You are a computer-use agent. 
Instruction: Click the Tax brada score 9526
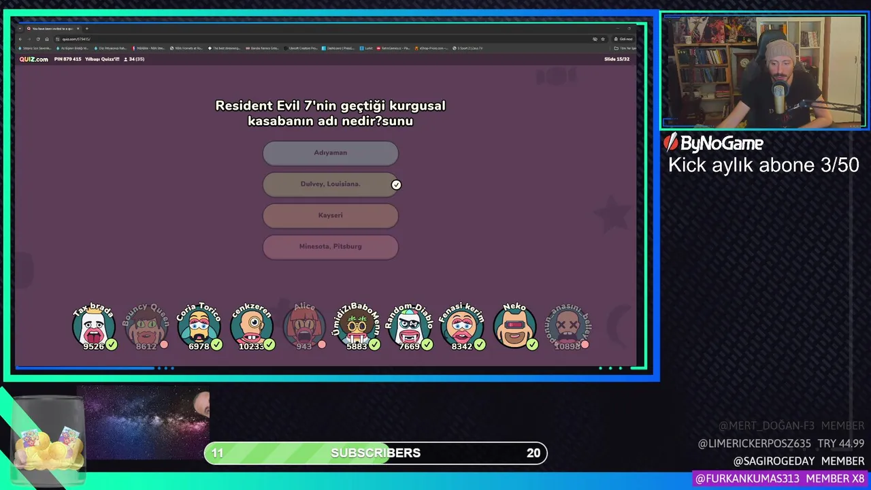93,346
